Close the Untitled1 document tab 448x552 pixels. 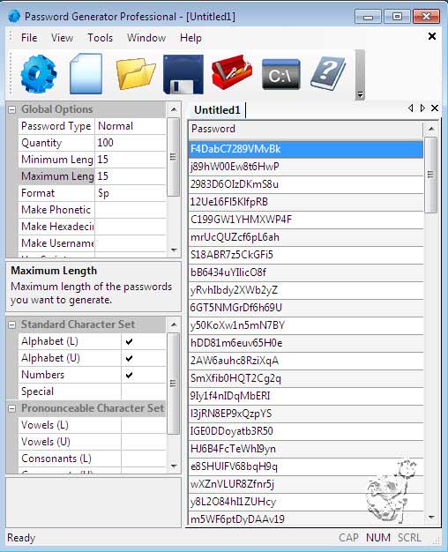(435, 108)
